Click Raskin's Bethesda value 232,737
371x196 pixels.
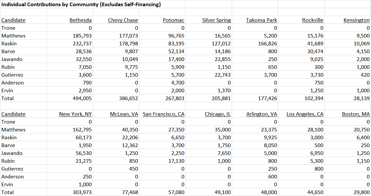tap(82, 43)
